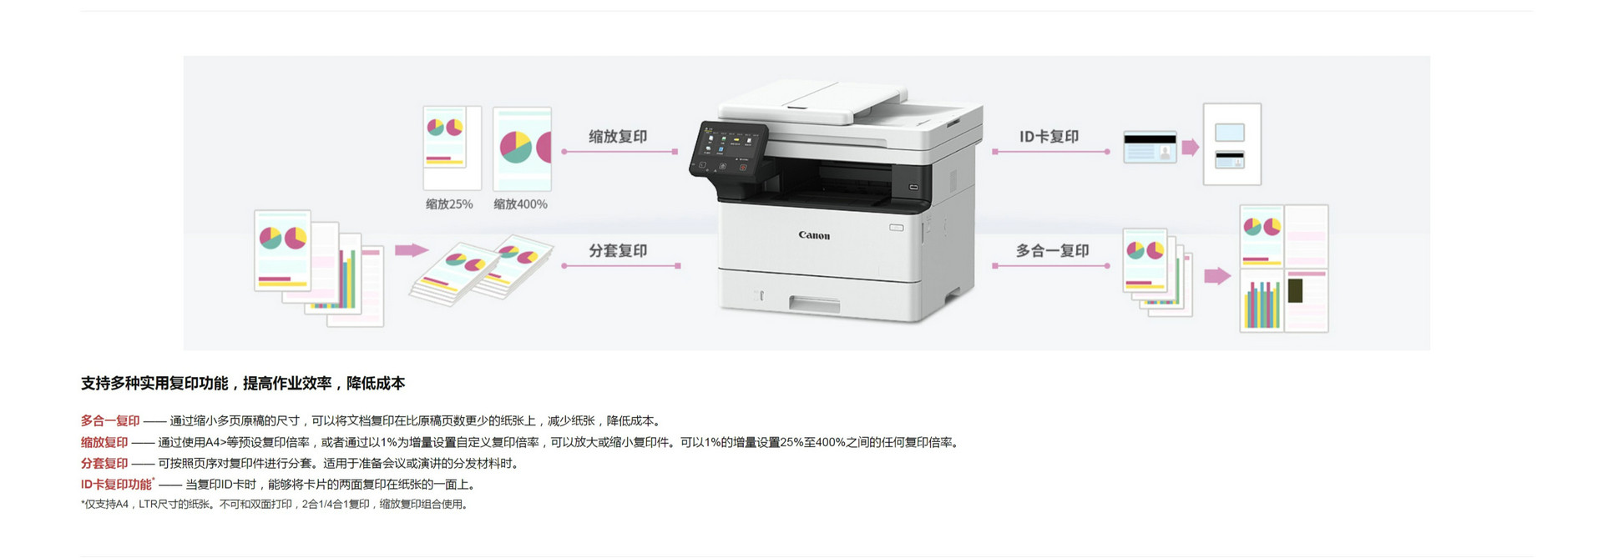Click the red 多合一复印 text heading

click(x=110, y=421)
